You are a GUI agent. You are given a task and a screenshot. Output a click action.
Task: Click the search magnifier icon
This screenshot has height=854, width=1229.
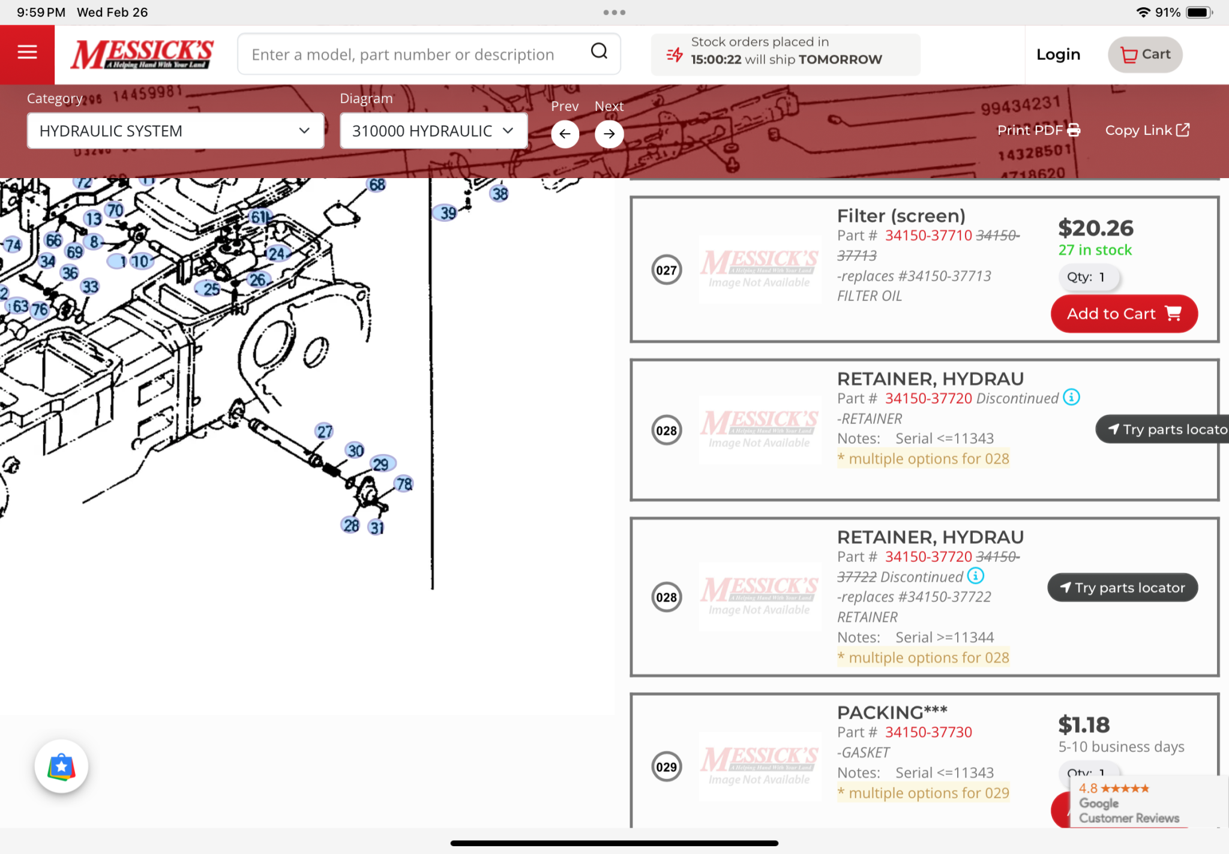599,52
